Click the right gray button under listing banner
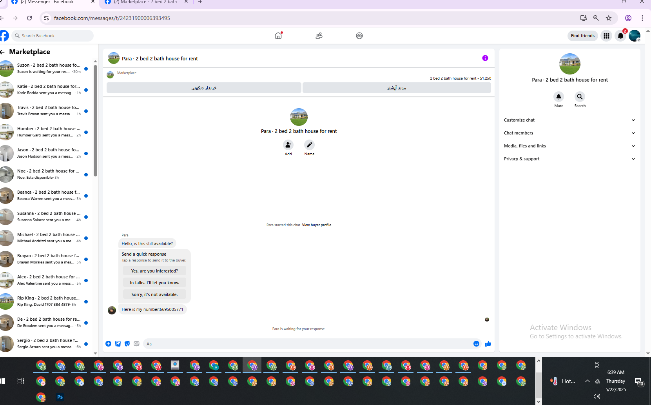The height and width of the screenshot is (405, 651). click(x=397, y=88)
